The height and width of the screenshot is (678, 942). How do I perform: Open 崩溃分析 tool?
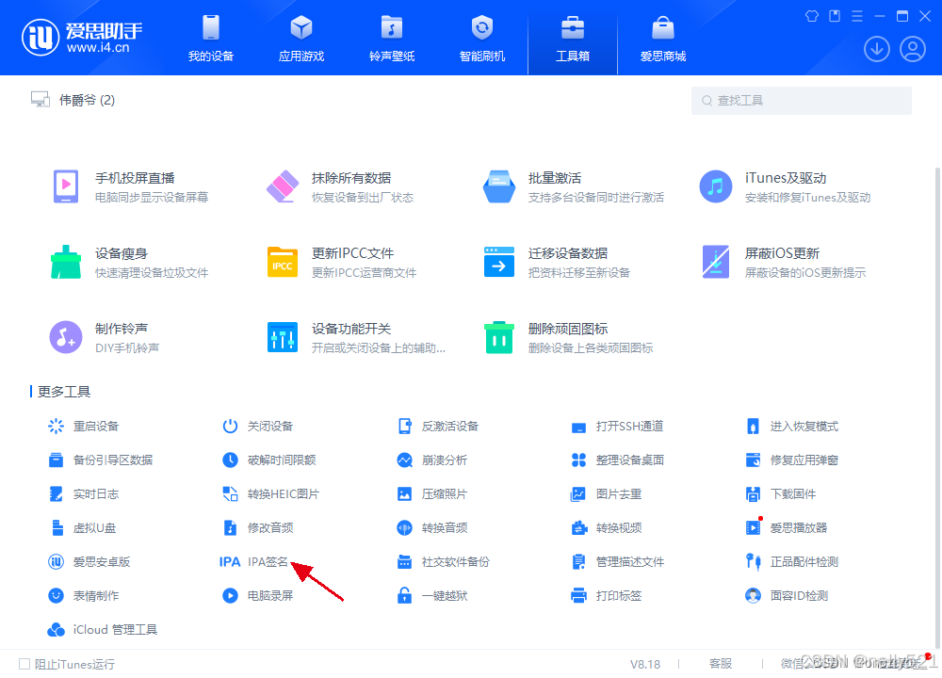tap(432, 460)
